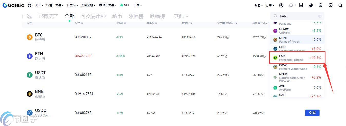Click the FAR token green icon
The image size is (346, 126).
point(275,58)
